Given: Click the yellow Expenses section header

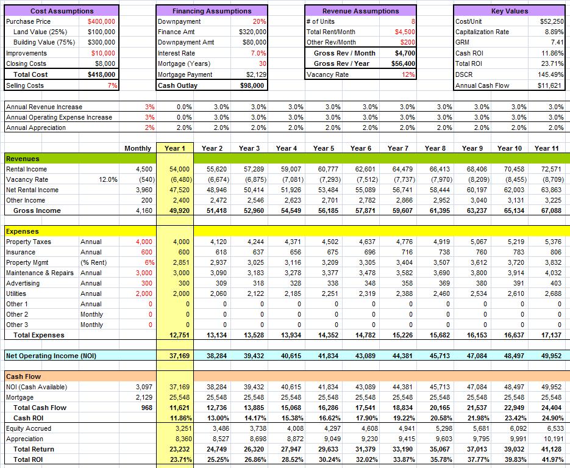Looking at the screenshot, I should [23, 231].
